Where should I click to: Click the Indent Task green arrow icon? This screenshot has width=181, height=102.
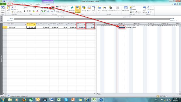45,11
